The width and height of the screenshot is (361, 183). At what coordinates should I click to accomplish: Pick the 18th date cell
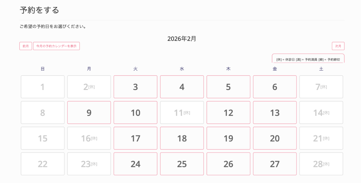(182, 138)
